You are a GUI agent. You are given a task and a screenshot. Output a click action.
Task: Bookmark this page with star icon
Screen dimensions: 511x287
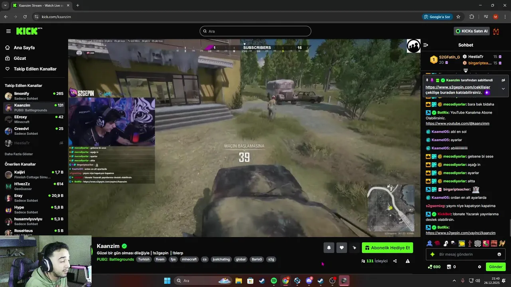[458, 17]
